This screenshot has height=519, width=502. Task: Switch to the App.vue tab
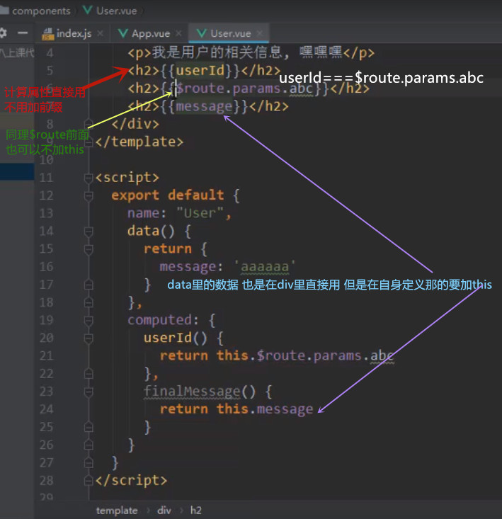pos(151,33)
